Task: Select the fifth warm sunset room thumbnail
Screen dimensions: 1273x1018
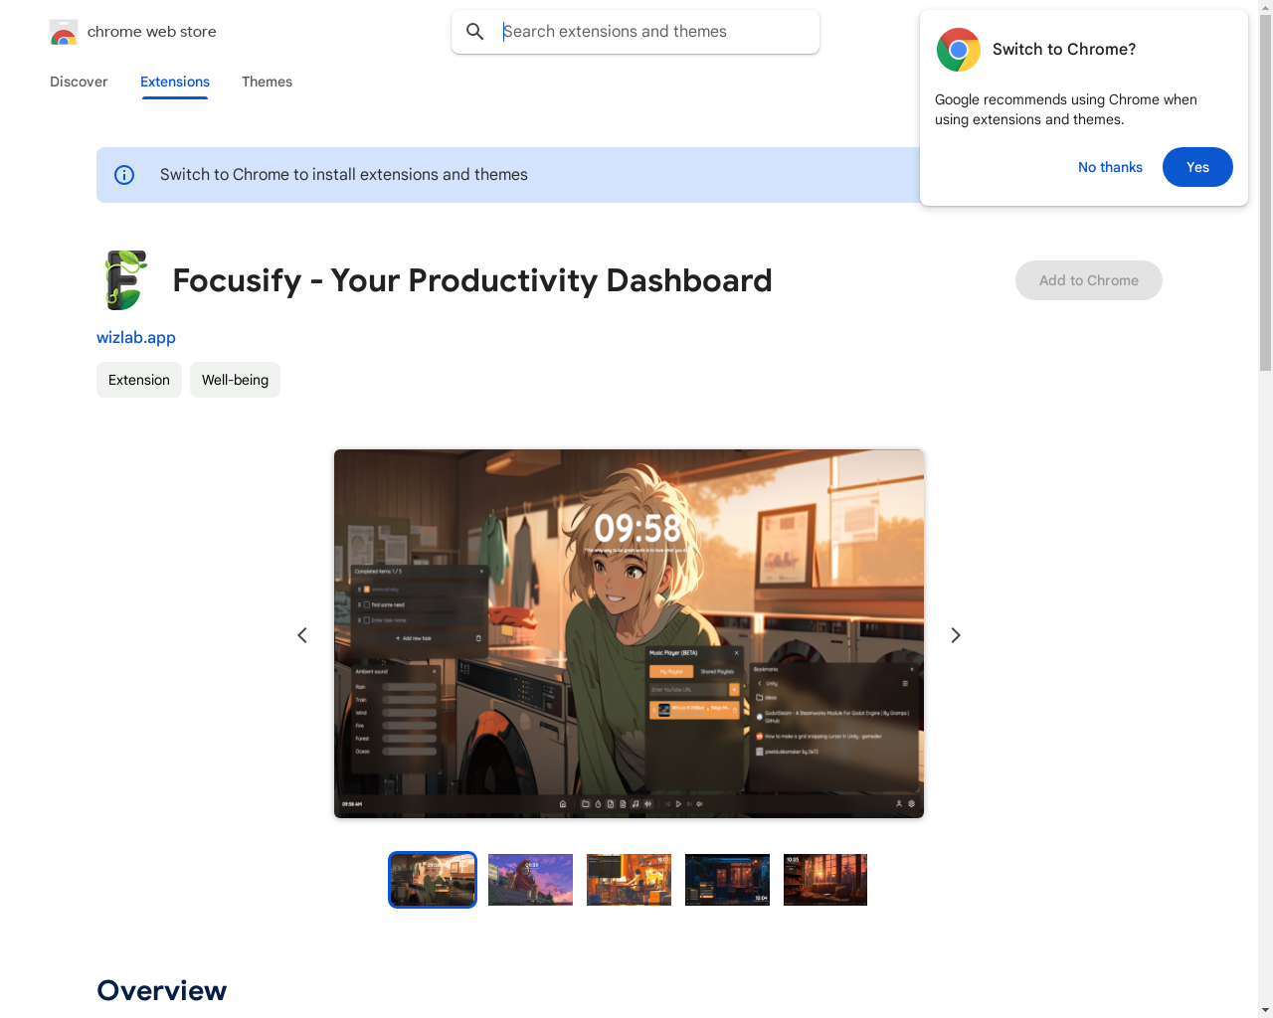Action: 825,880
